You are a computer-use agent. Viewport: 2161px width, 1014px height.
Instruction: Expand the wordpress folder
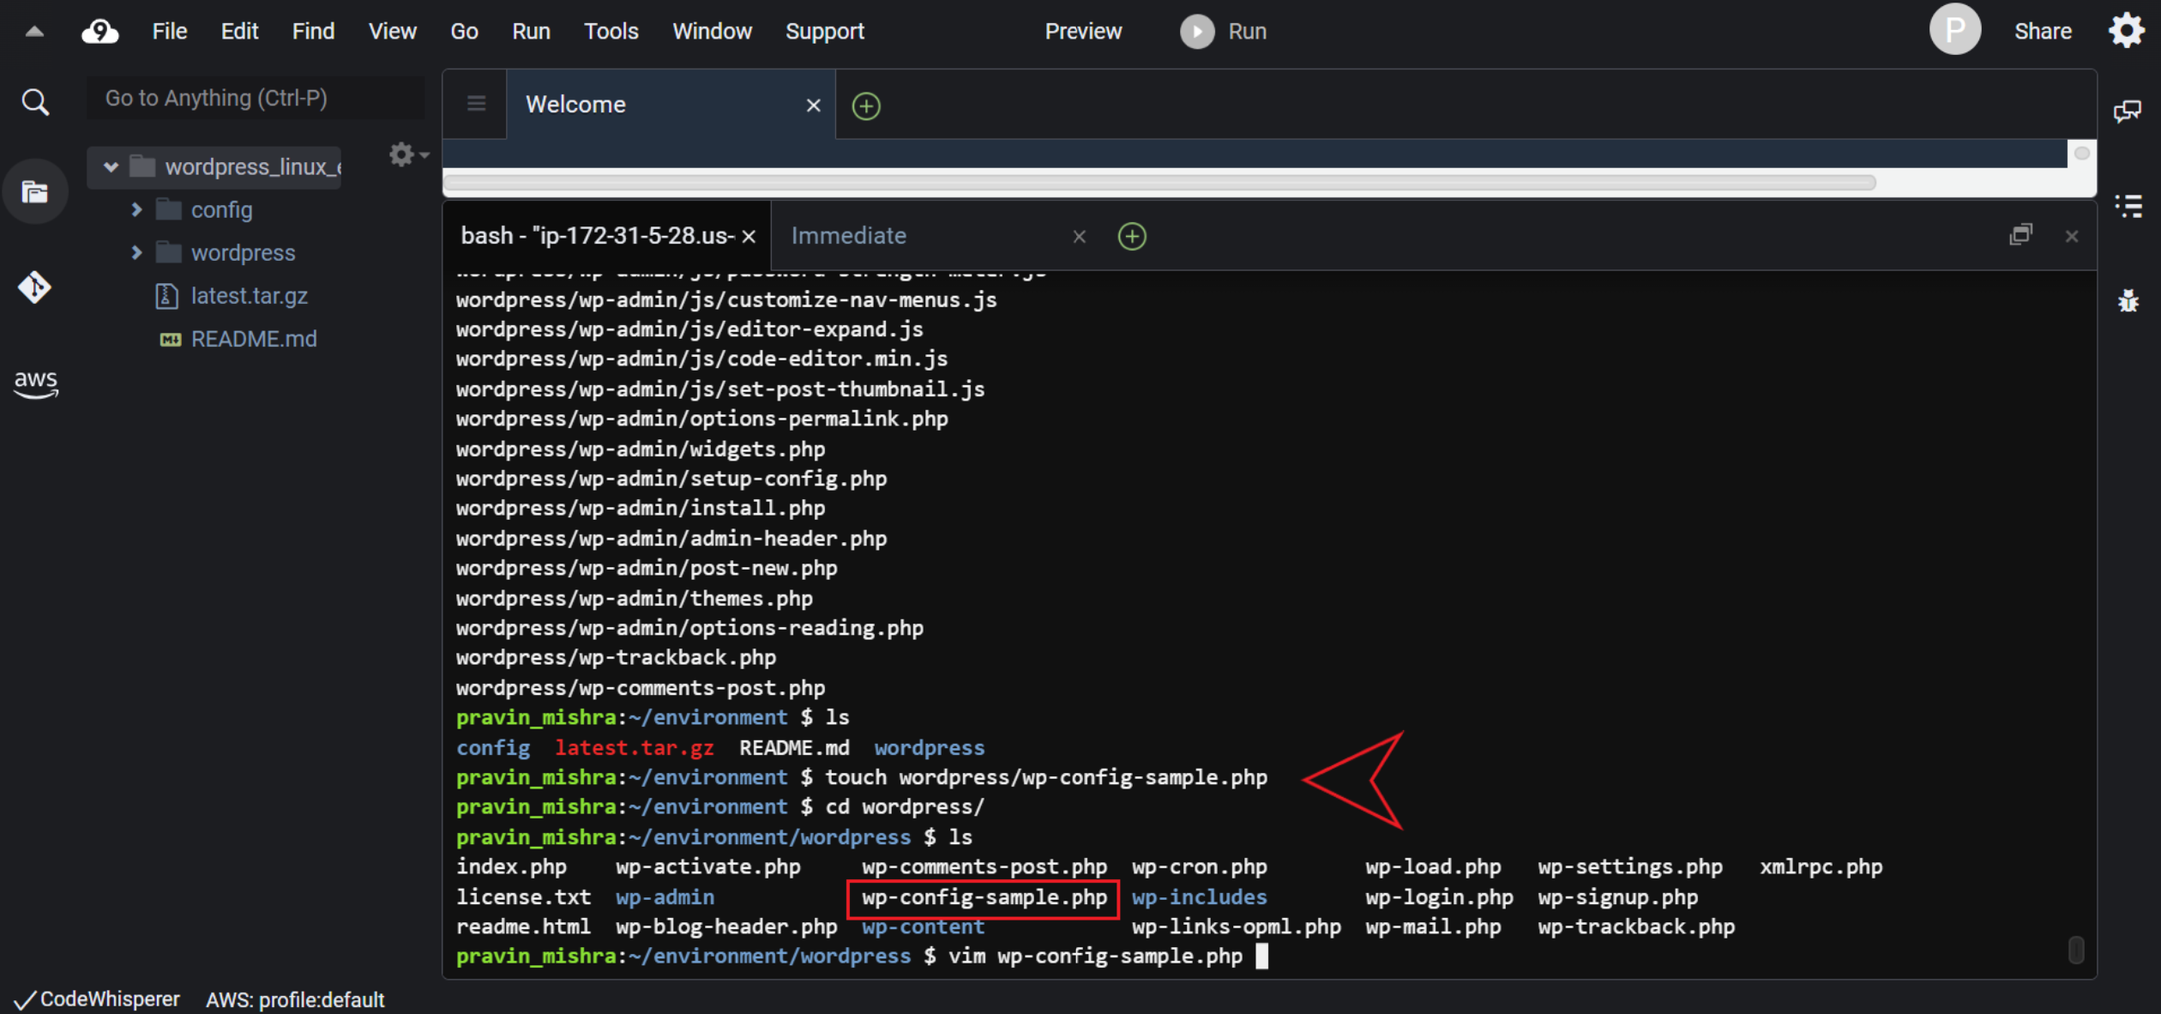click(x=136, y=252)
